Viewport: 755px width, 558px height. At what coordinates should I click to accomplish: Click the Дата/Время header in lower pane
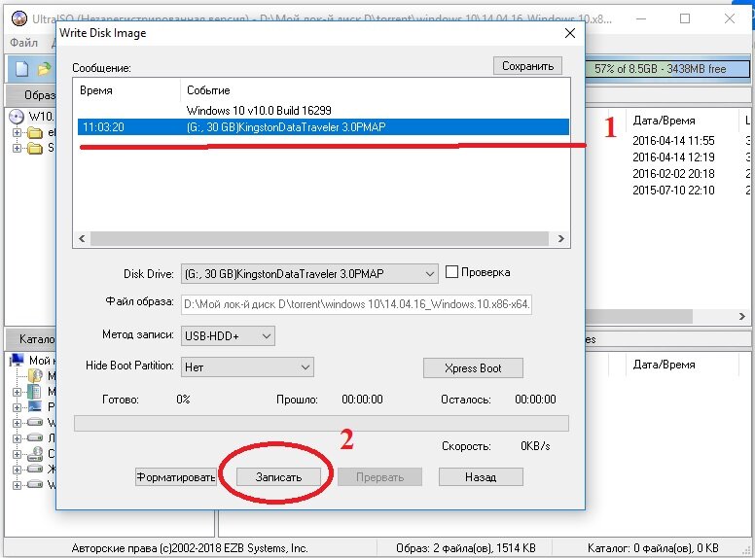tap(664, 365)
